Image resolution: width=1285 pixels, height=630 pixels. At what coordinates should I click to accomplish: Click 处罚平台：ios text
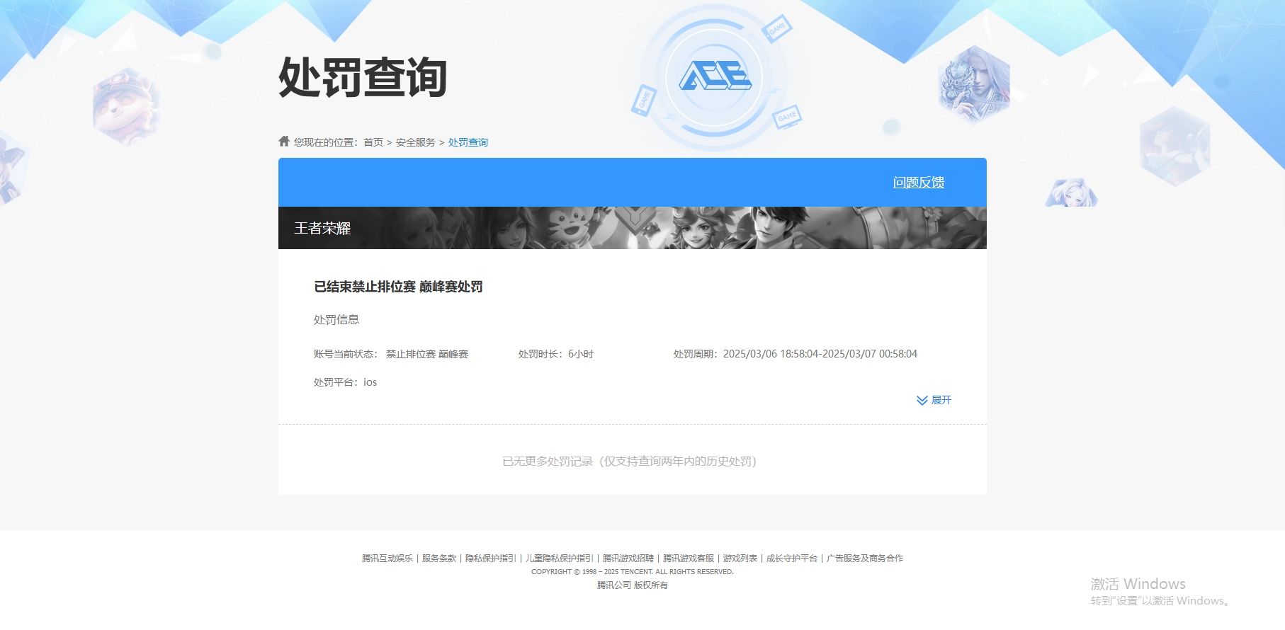tap(346, 382)
